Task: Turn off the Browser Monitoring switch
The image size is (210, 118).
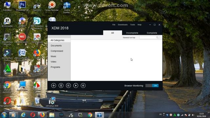Action: click(152, 86)
